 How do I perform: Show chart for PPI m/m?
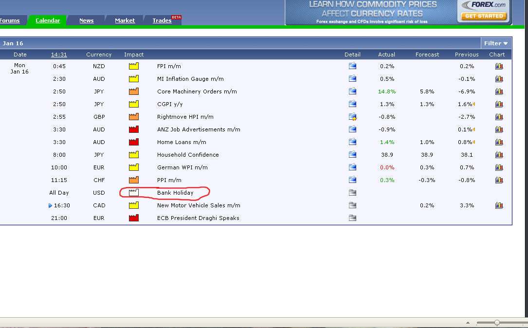pos(499,180)
